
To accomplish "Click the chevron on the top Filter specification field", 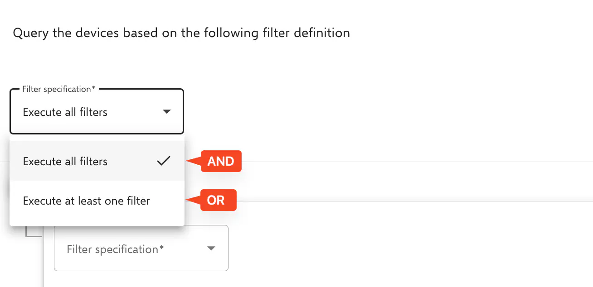I will pyautogui.click(x=166, y=110).
